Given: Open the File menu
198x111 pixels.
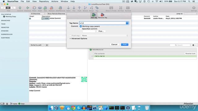Looking at the screenshot, I should [22, 1].
